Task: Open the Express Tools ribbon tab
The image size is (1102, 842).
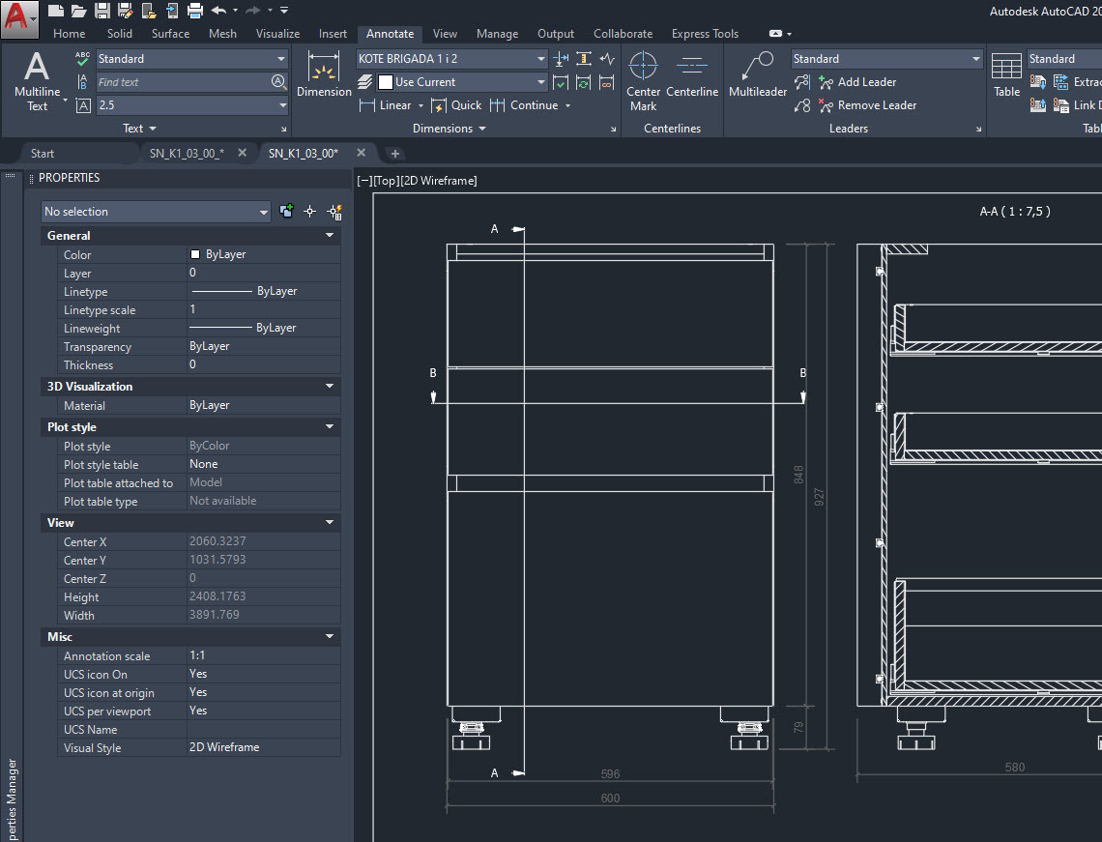Action: pyautogui.click(x=705, y=34)
